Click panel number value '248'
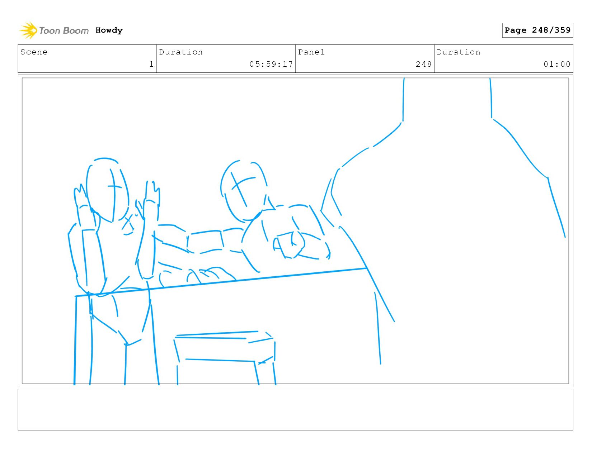 [x=424, y=64]
